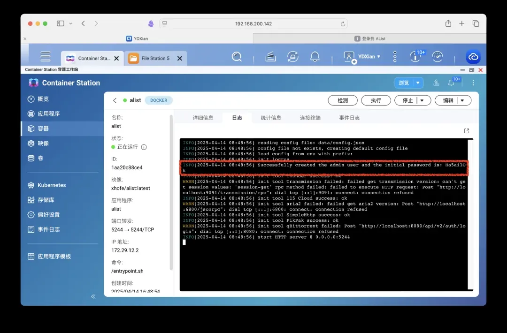Open the 编辑 button dropdown arrow
507x333 pixels.
tap(462, 100)
